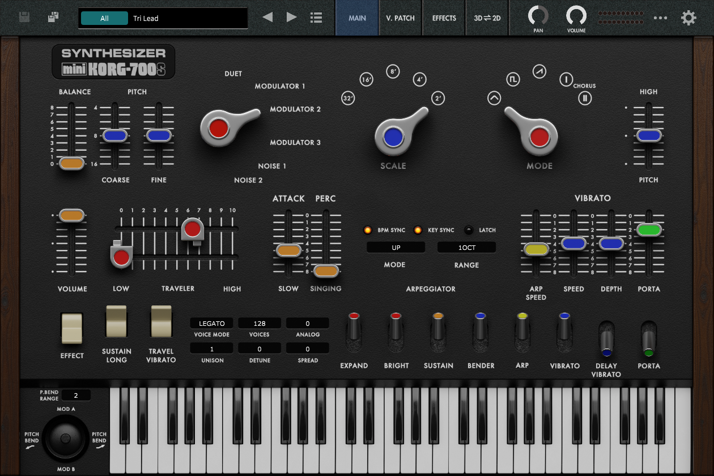Switch to the EFFECTS tab
Image resolution: width=714 pixels, height=476 pixels.
(x=444, y=18)
